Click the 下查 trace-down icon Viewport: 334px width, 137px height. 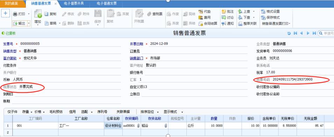coord(240,18)
